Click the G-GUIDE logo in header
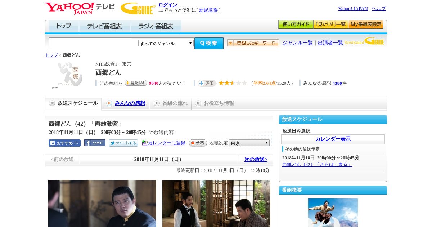The height and width of the screenshot is (227, 432). [138, 9]
